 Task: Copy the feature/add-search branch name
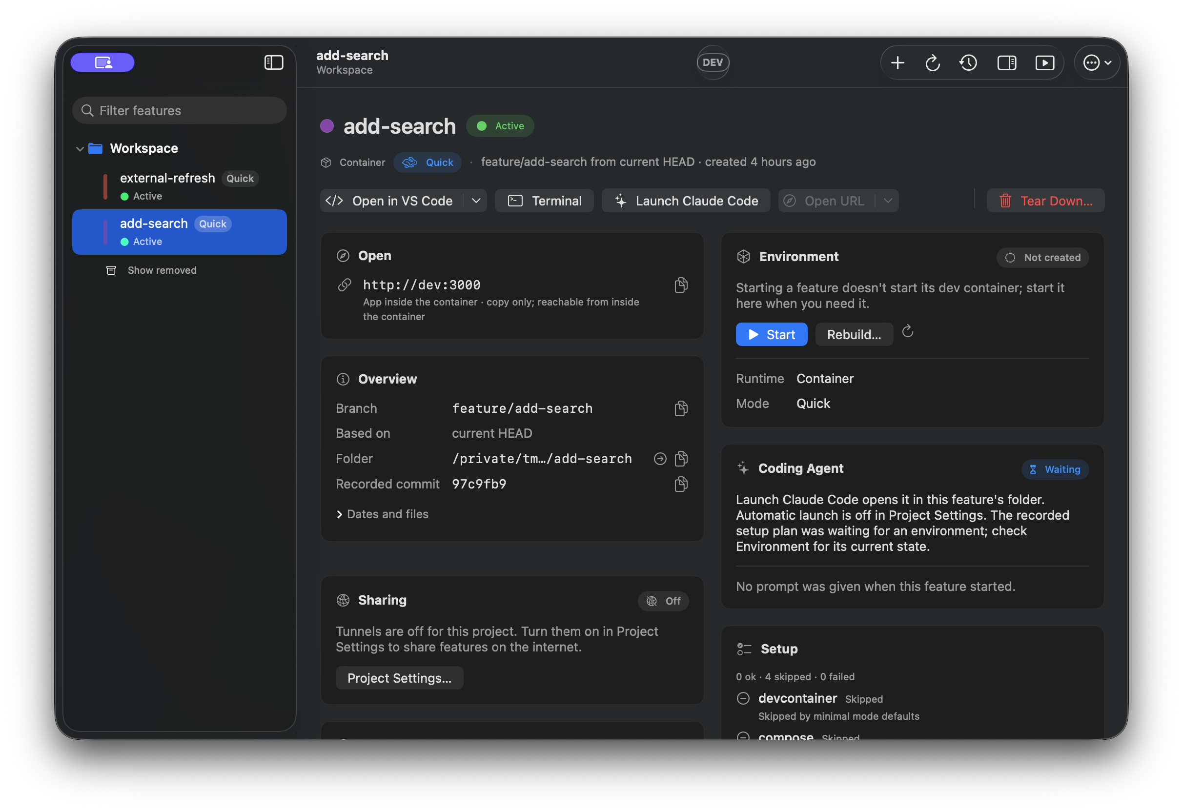[x=681, y=408]
